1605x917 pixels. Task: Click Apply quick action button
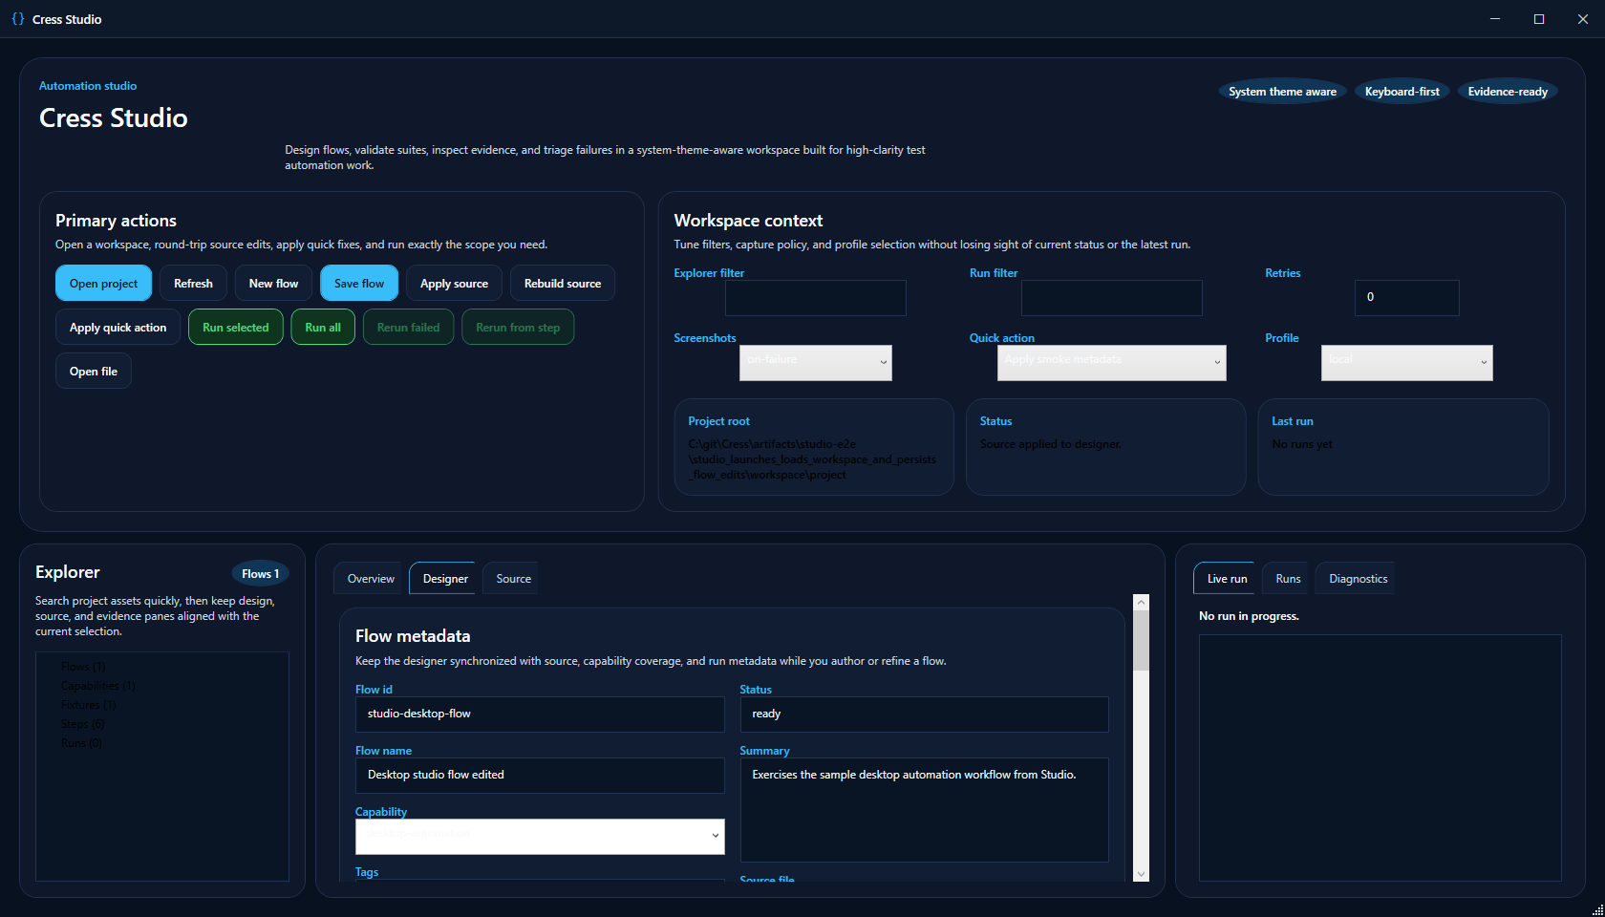pyautogui.click(x=118, y=328)
